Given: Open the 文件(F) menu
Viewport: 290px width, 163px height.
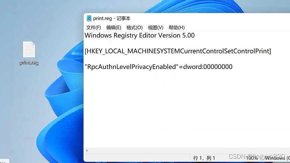Looking at the screenshot, I should coord(94,28).
